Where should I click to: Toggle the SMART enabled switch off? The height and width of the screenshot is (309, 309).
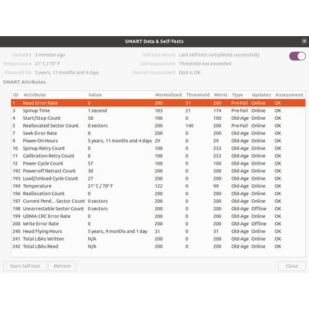pos(297,56)
